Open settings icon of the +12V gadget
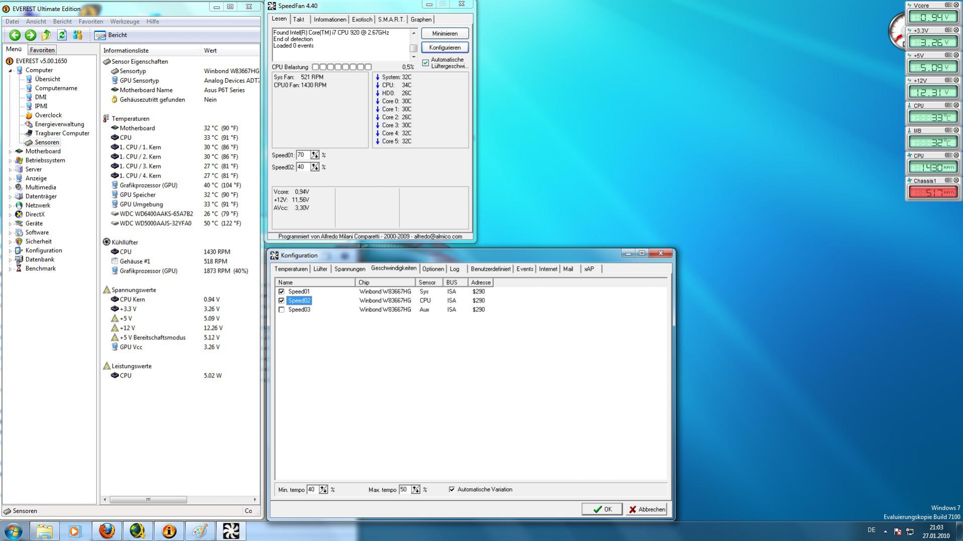The image size is (963, 541). pos(948,80)
